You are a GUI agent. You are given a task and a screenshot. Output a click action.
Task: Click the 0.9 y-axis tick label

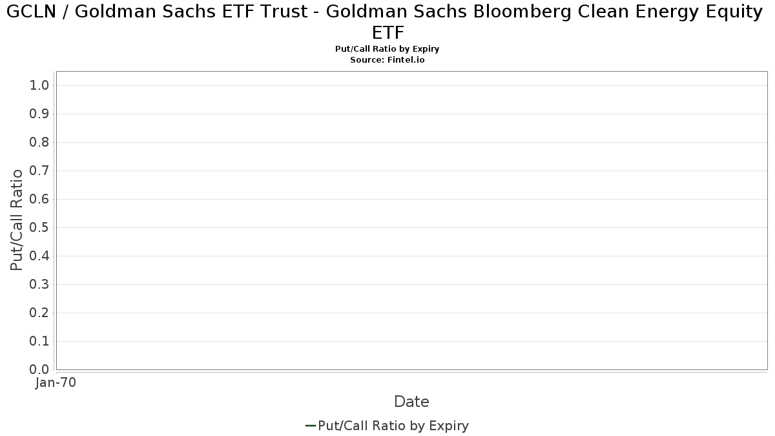[39, 114]
